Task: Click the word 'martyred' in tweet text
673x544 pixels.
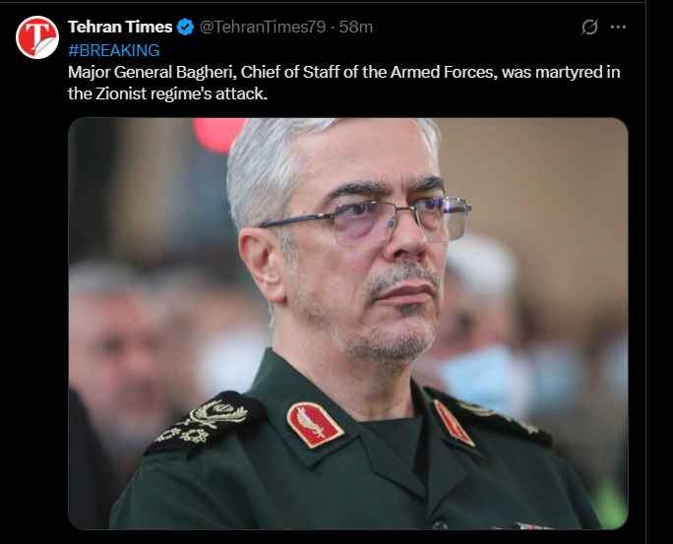Action: coord(569,72)
